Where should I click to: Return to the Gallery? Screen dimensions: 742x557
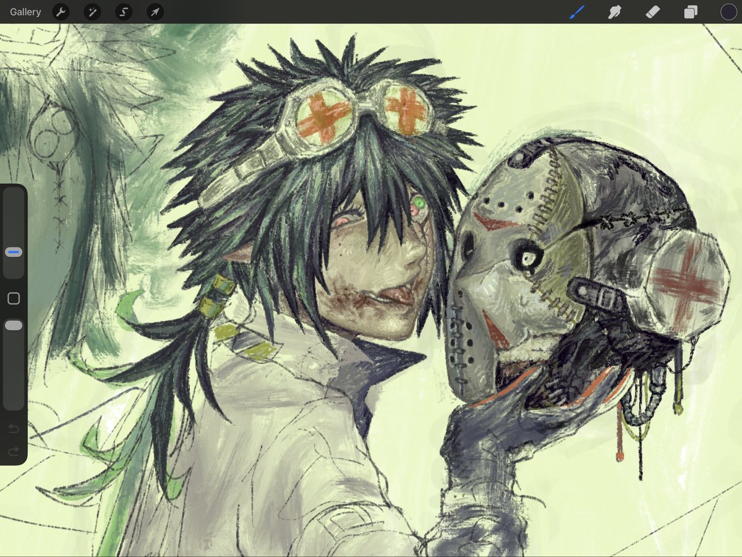[25, 12]
